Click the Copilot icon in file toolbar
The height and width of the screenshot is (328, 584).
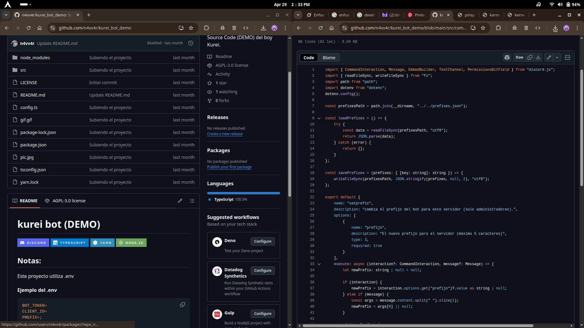(507, 57)
